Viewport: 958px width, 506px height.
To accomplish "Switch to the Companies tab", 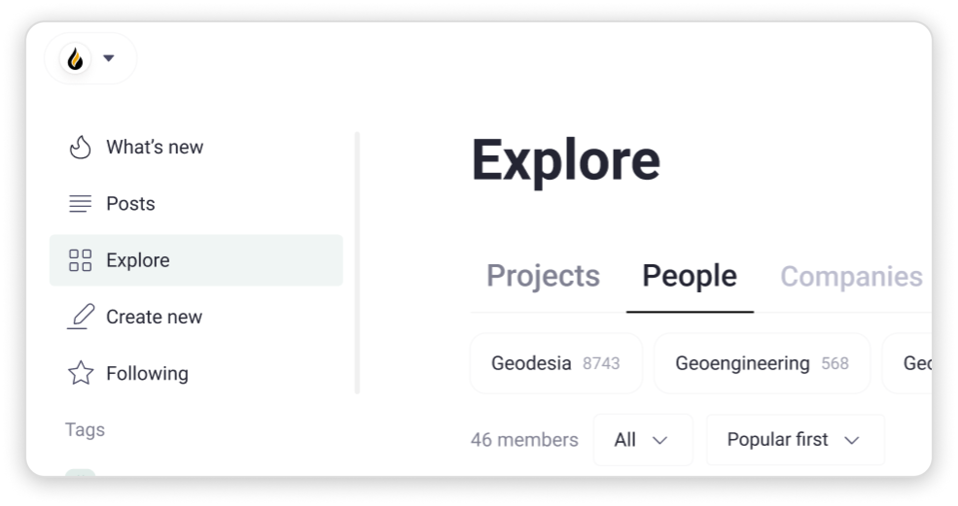I will tap(852, 276).
